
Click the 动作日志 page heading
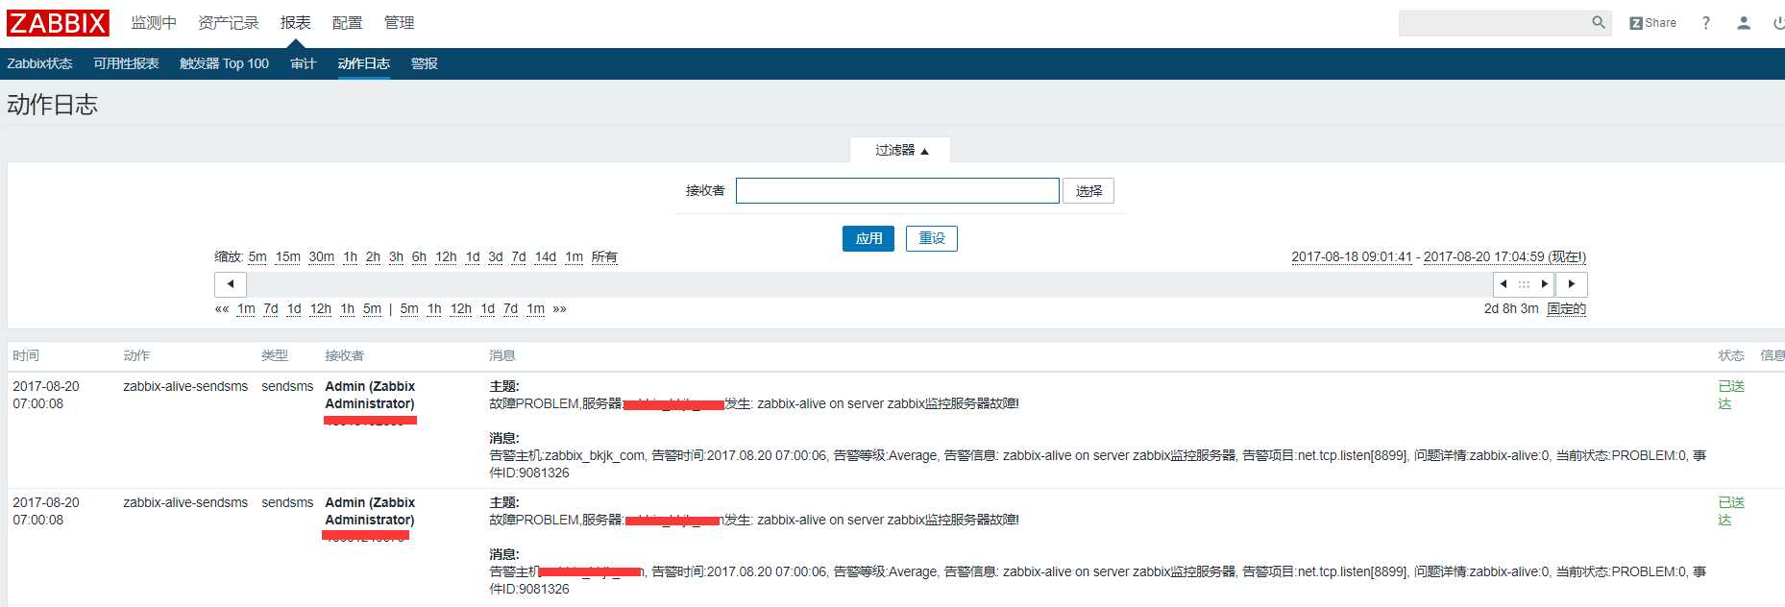click(53, 105)
